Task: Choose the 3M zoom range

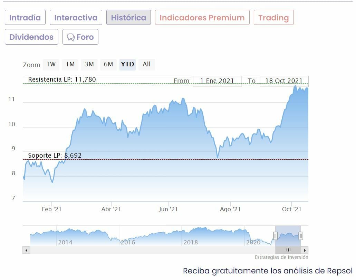Action: coord(89,64)
